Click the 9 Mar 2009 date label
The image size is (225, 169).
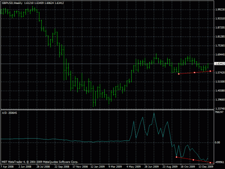(115, 166)
